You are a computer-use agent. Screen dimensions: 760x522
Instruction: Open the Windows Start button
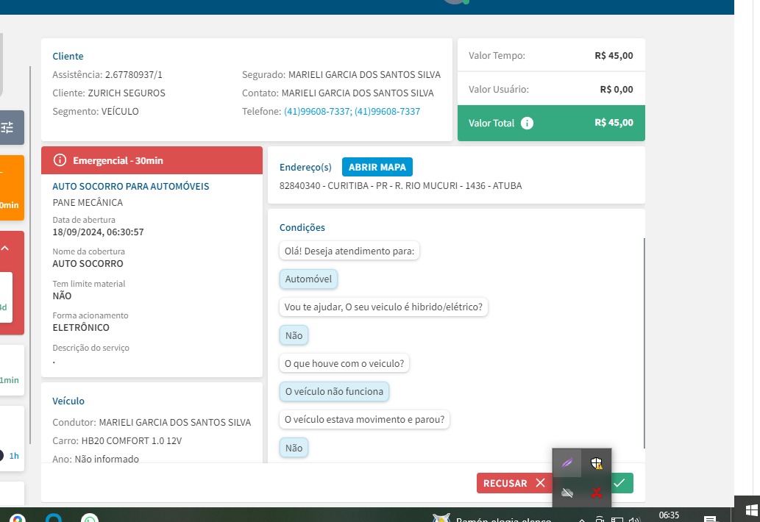coord(750,510)
